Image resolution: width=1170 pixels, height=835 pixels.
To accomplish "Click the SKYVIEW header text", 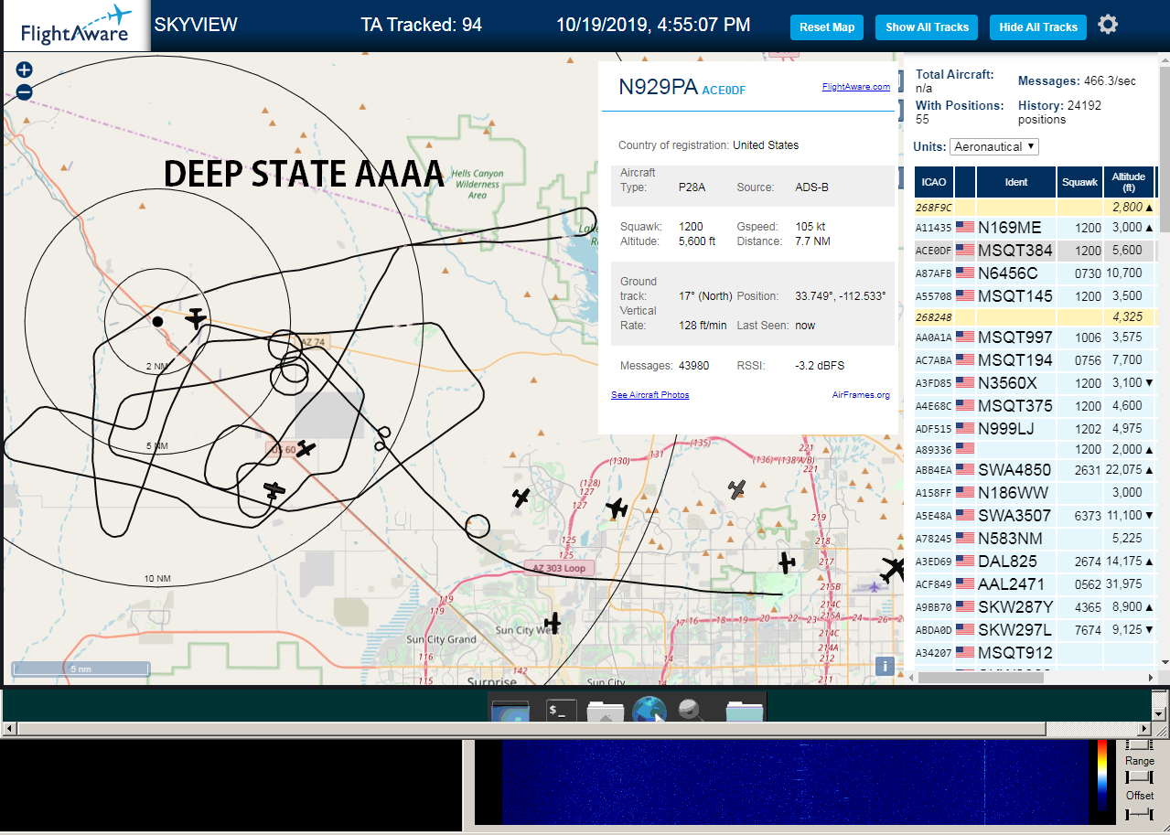I will [x=196, y=25].
